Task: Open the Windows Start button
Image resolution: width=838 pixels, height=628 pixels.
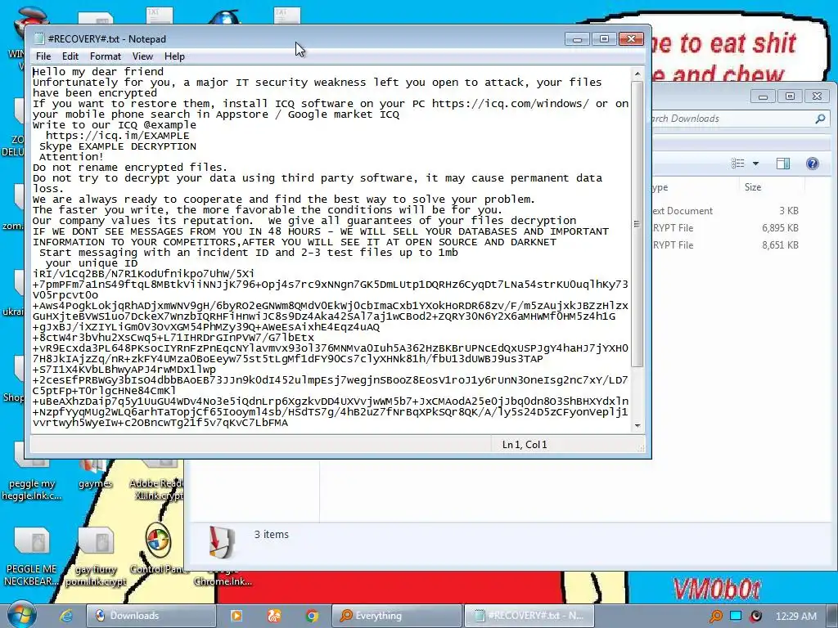Action: click(x=22, y=614)
